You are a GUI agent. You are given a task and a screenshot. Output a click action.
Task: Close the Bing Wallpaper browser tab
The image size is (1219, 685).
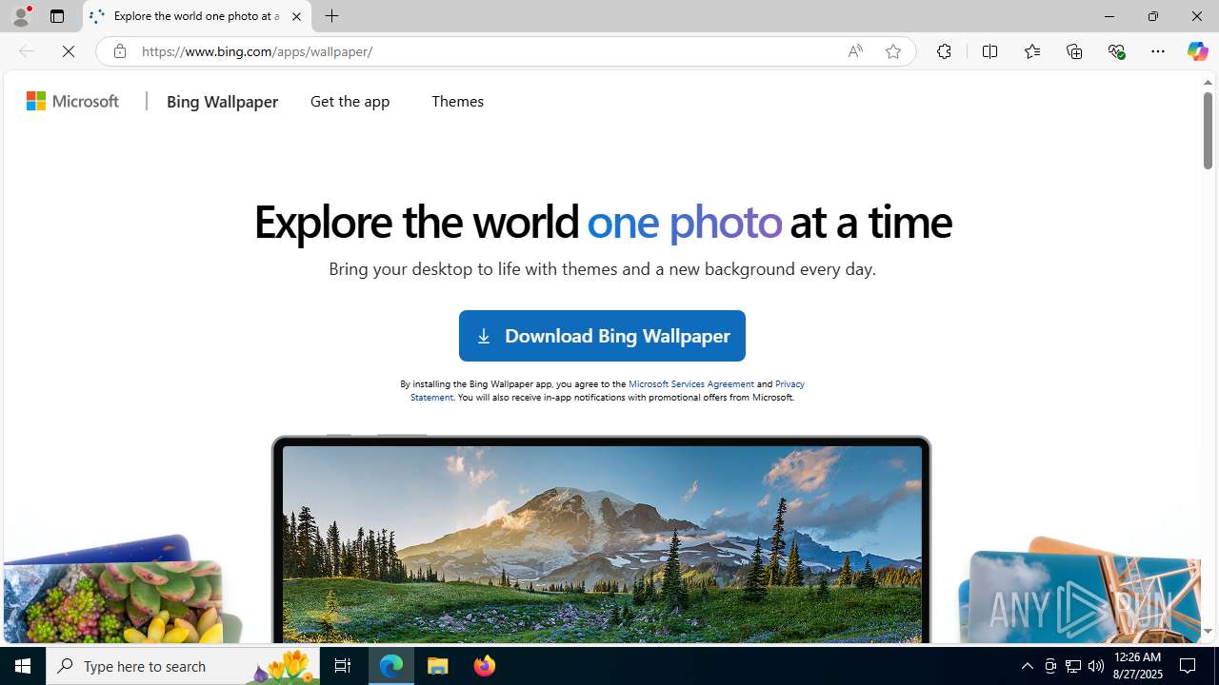click(296, 16)
